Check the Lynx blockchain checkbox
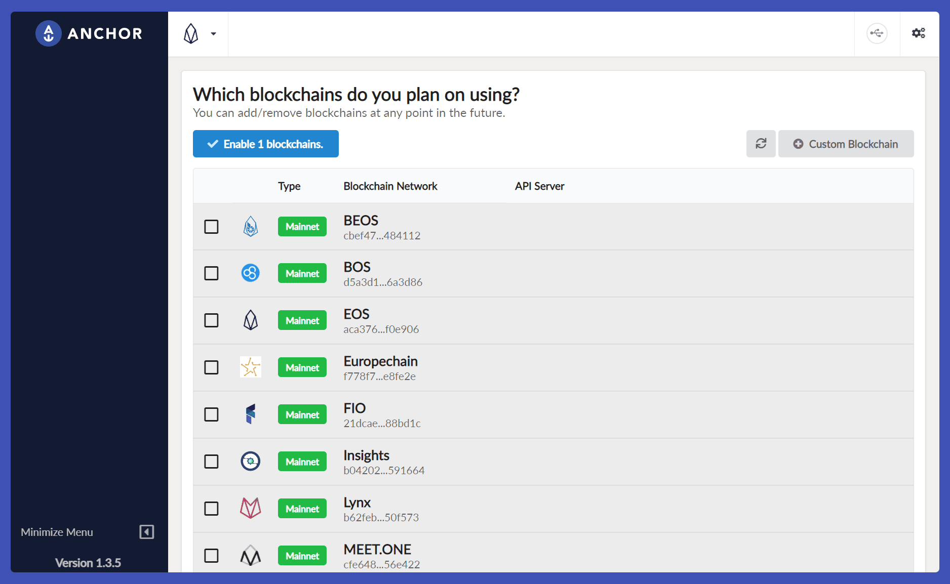Screen dimensions: 950x584 point(211,509)
